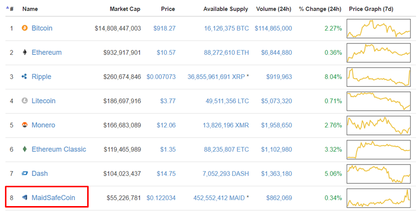The height and width of the screenshot is (212, 418).
Task: Click the Ripple logo icon
Action: click(24, 77)
